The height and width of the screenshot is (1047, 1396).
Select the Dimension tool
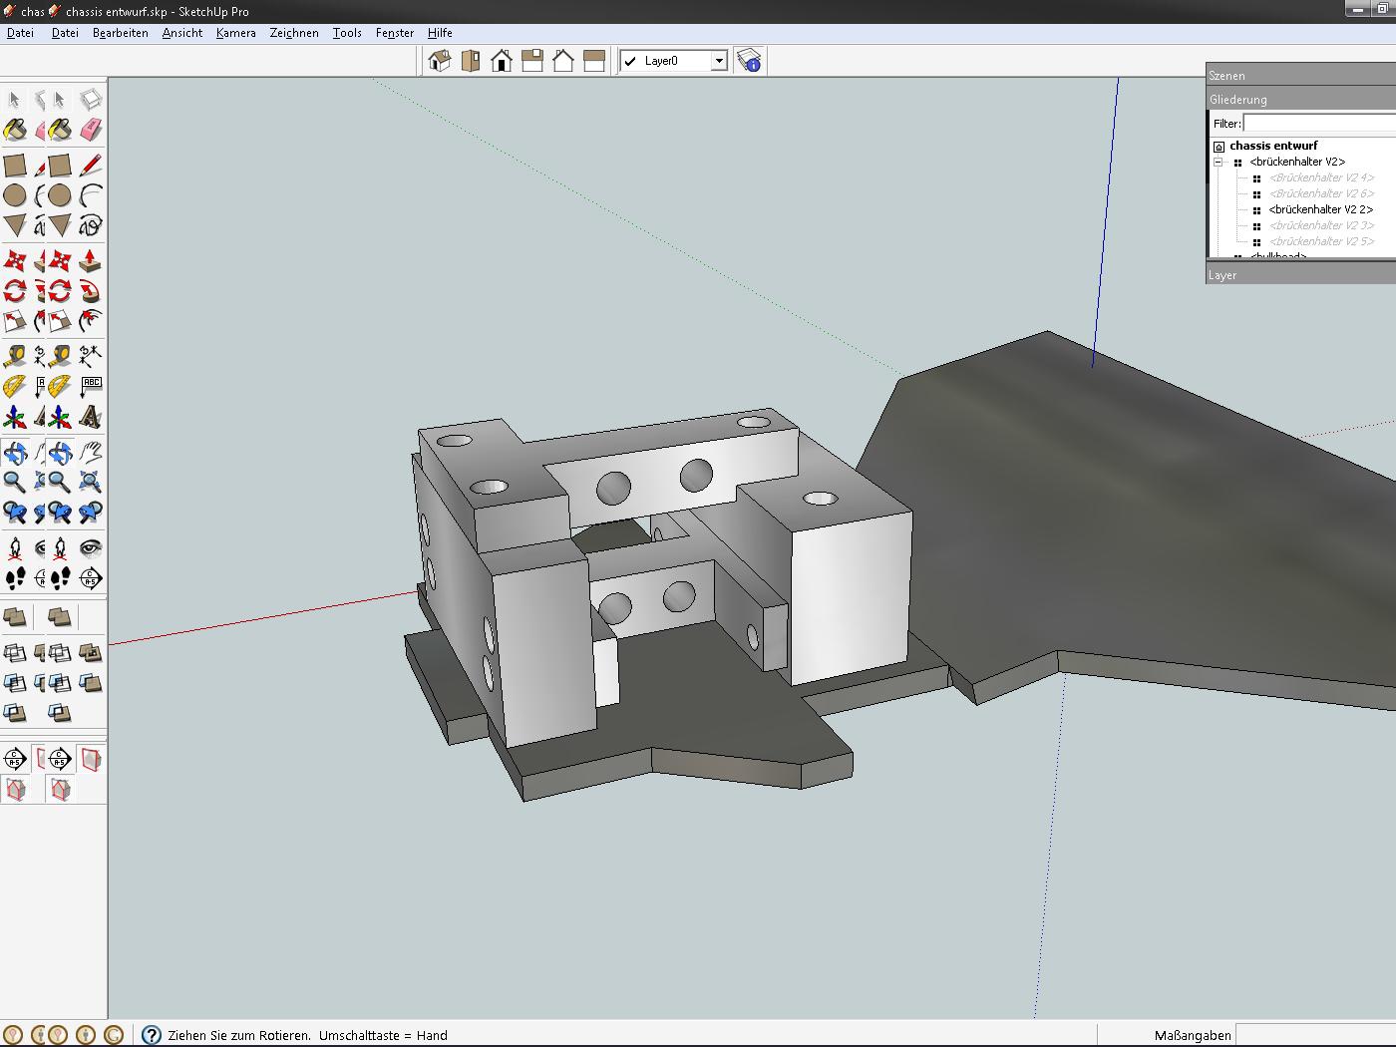point(91,355)
